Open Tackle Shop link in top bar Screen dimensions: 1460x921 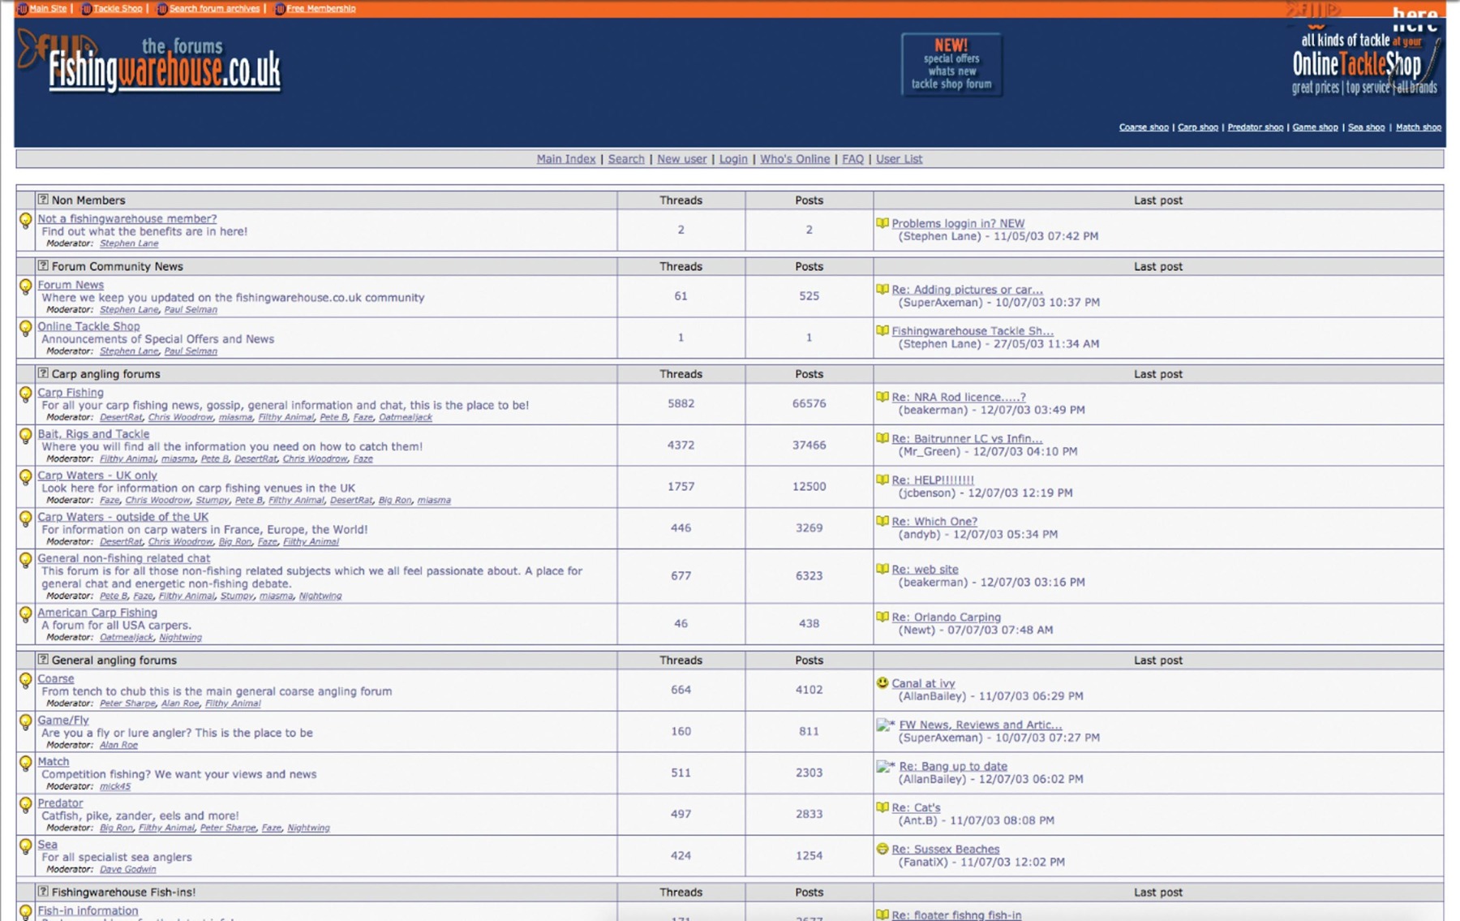(x=118, y=8)
